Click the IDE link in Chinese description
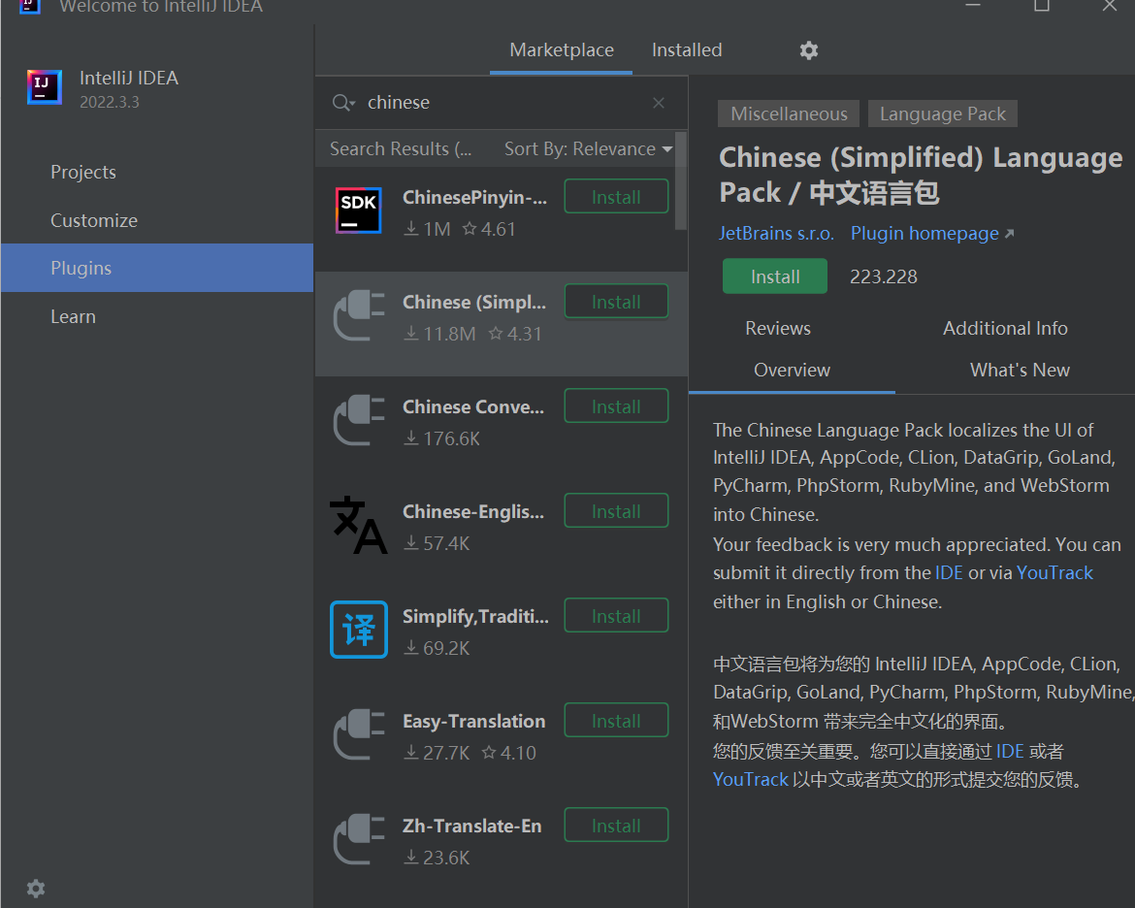 [1010, 751]
